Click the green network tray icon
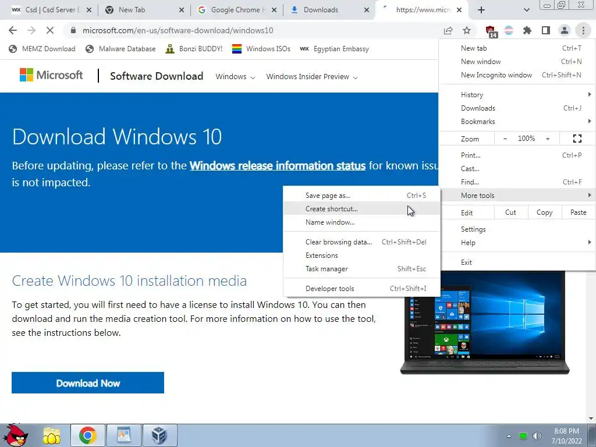Viewport: 596px width, 447px height. coord(523,436)
